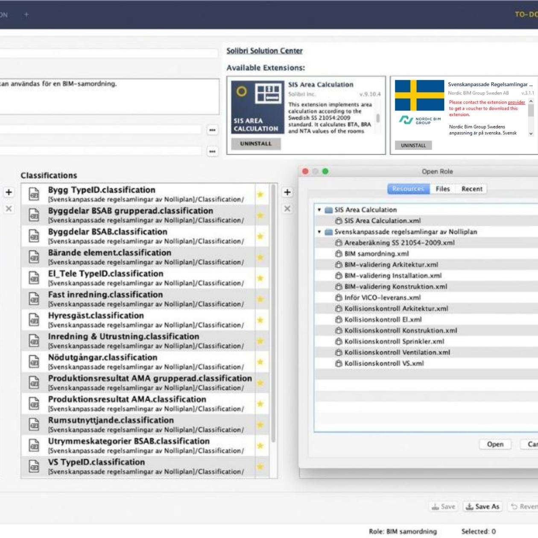The image size is (538, 538).
Task: Click the Nödutgångar classification file icon
Action: pos(34,362)
